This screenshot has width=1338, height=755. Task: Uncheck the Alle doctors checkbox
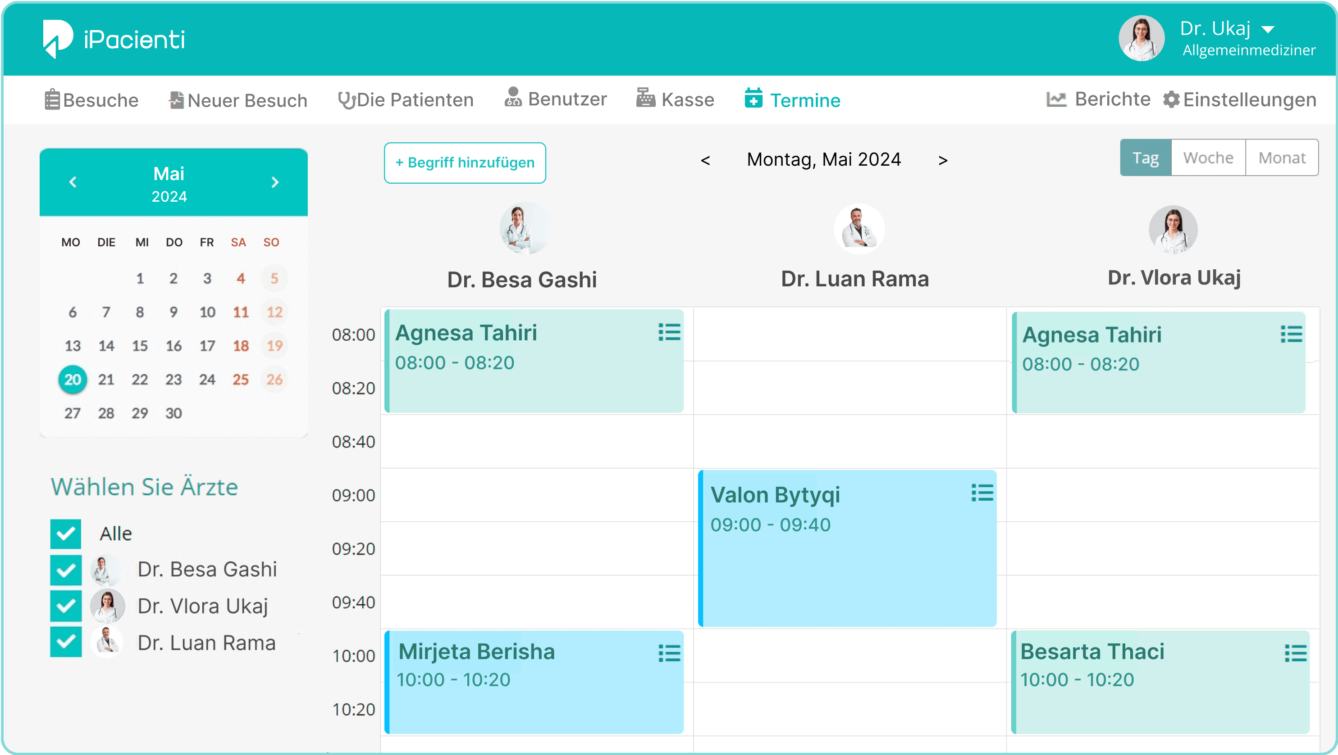click(65, 533)
